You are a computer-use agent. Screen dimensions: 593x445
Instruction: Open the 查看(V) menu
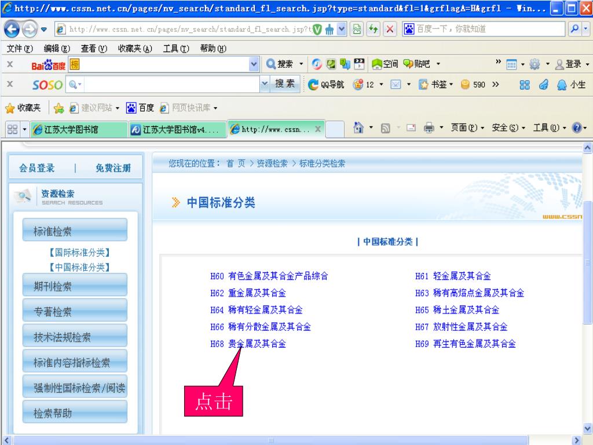pos(94,49)
